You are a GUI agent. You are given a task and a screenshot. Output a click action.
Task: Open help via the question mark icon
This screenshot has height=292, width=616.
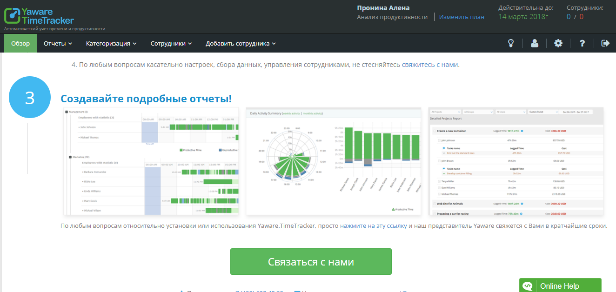(582, 43)
